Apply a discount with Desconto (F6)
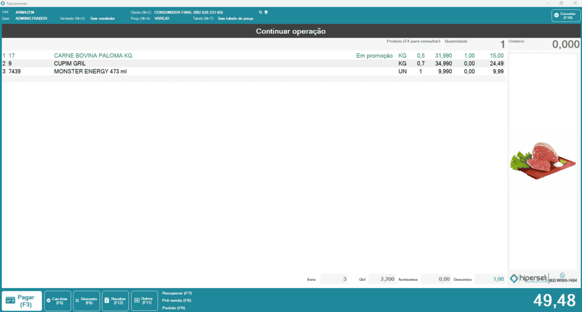The width and height of the screenshot is (582, 312). tap(86, 300)
